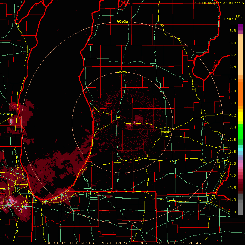Pick the bright green color bar segment
Viewport: 245px width, 245px height.
click(x=240, y=131)
